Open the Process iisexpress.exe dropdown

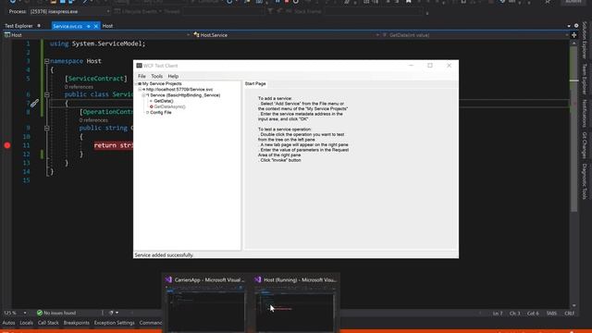(x=69, y=12)
